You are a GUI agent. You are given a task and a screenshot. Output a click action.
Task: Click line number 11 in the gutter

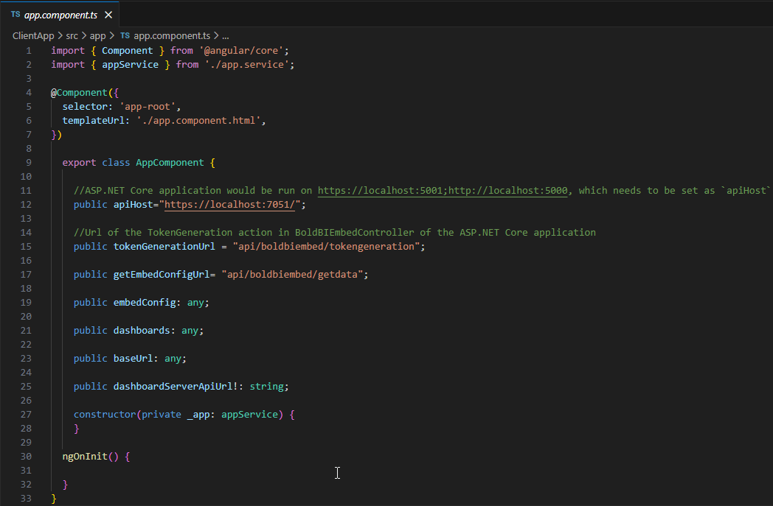(26, 189)
